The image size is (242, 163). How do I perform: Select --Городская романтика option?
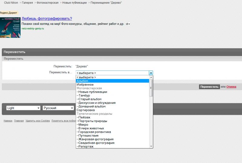[x=113, y=132]
